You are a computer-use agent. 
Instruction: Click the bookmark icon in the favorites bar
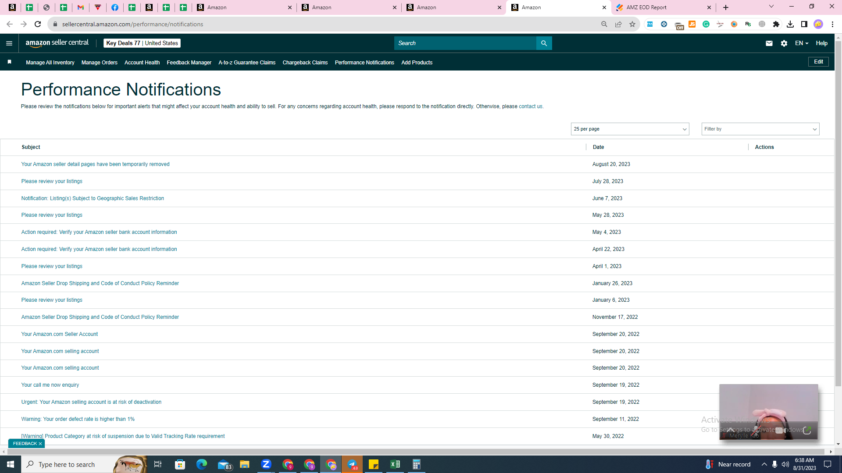click(x=9, y=62)
